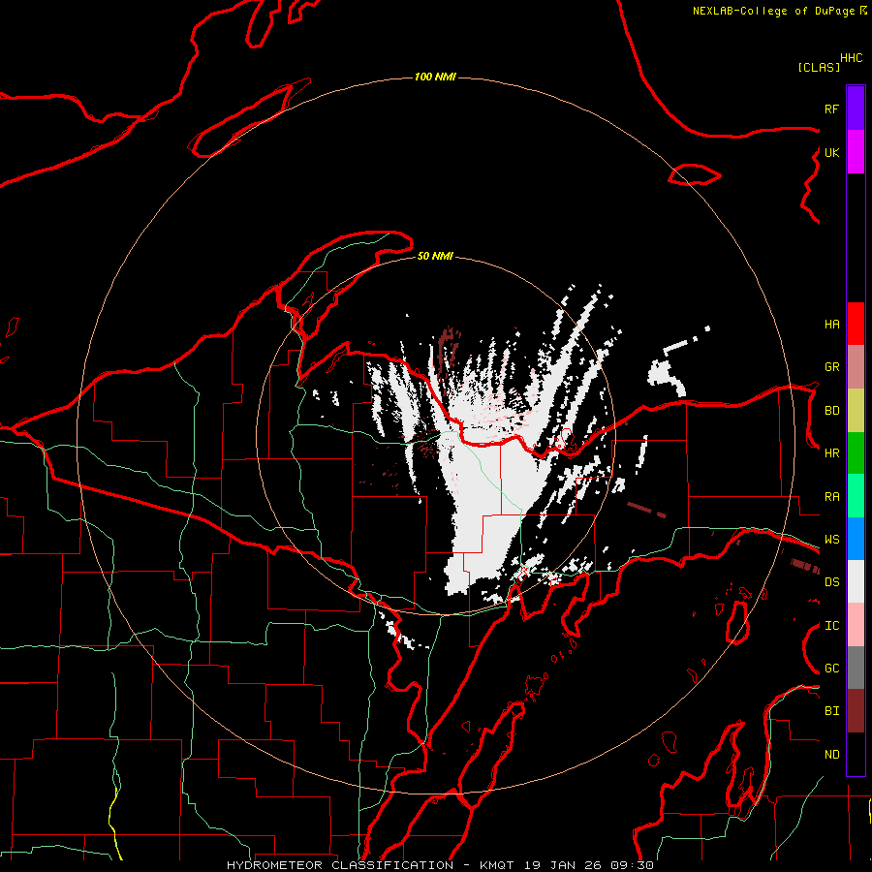Click the KMQT station identifier
This screenshot has width=872, height=872.
[x=497, y=865]
